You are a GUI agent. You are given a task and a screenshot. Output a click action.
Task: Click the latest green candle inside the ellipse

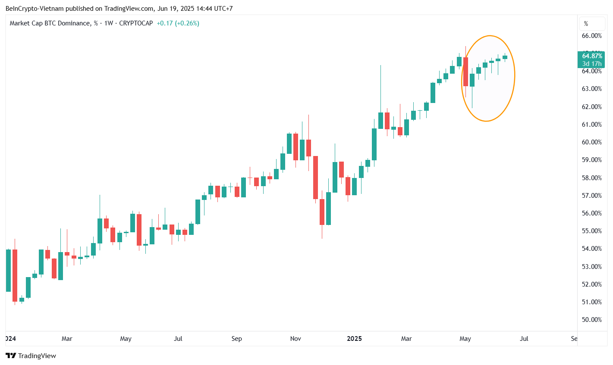505,57
